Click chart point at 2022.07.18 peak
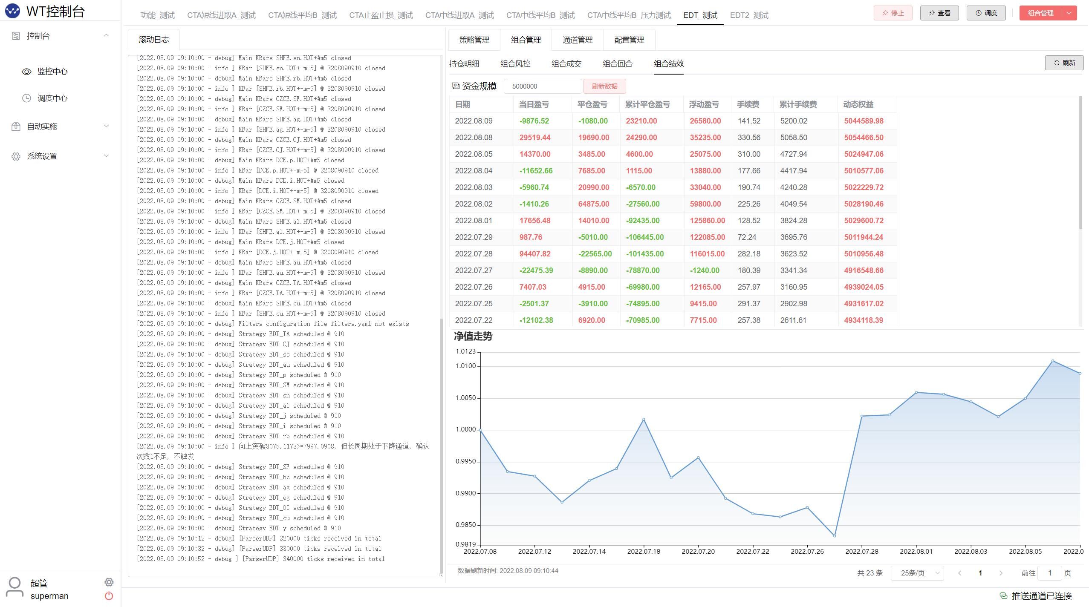The image size is (1089, 607). coord(644,419)
